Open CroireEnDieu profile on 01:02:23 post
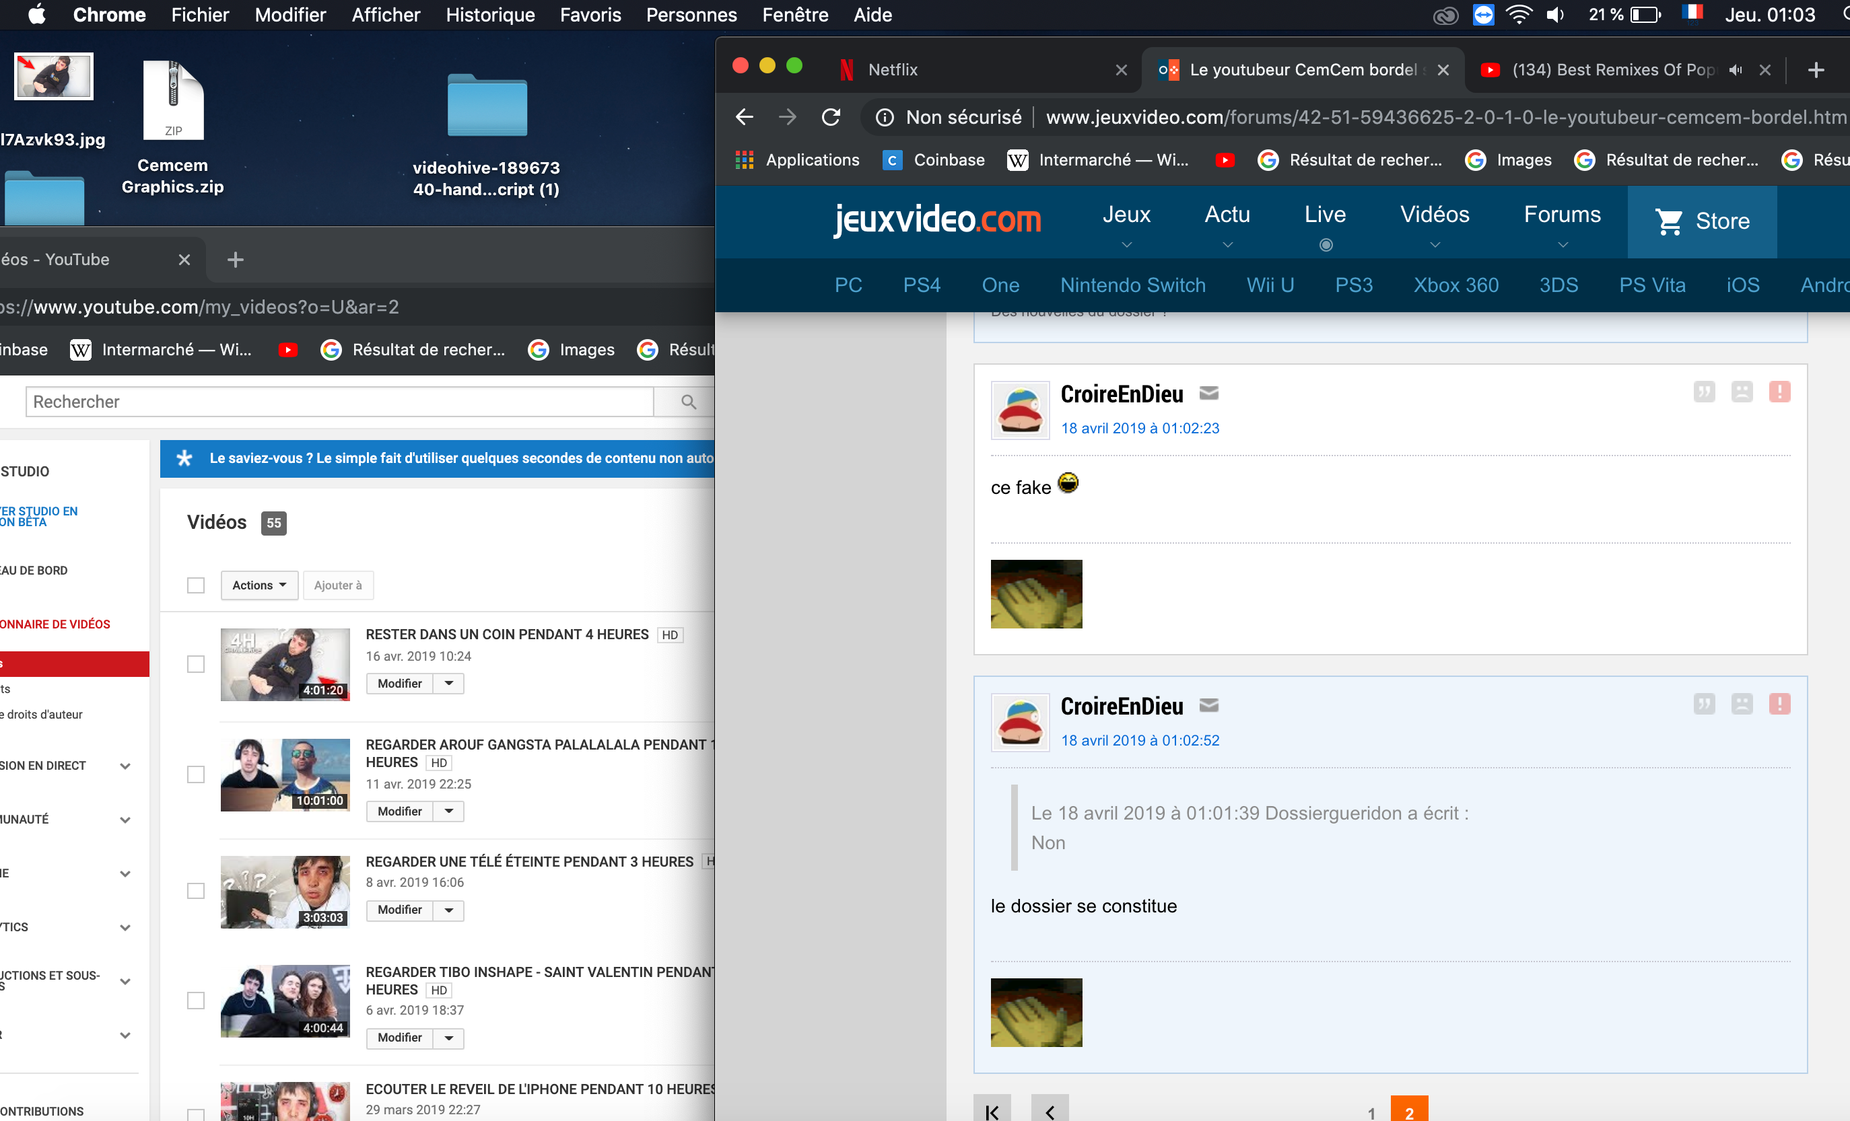This screenshot has width=1850, height=1121. [1122, 394]
